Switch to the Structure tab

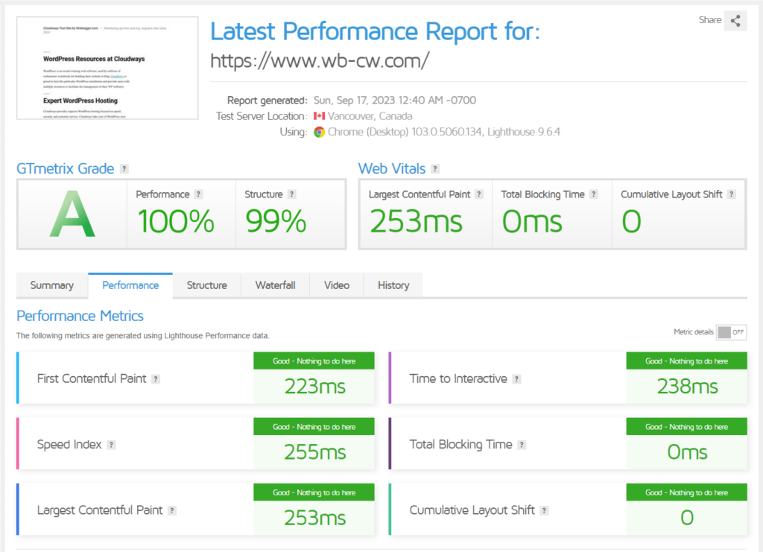206,285
